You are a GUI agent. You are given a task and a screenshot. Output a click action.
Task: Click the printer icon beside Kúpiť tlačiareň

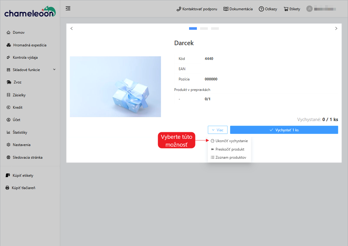tap(8, 188)
